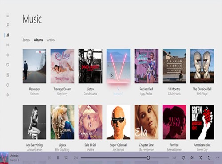Open the Teenage Dream album cover
Viewport: 222px width, 164px height.
coord(62,66)
